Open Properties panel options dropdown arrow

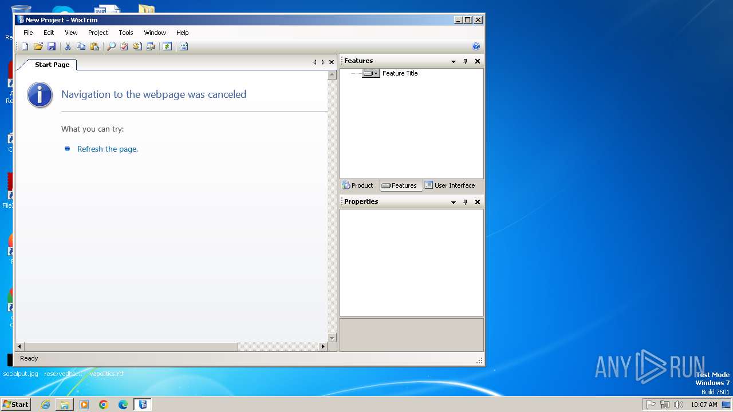454,202
